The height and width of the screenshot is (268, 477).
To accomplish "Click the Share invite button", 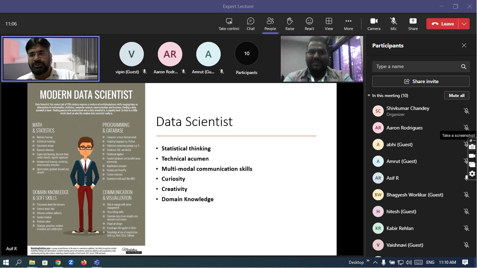I will click(421, 81).
